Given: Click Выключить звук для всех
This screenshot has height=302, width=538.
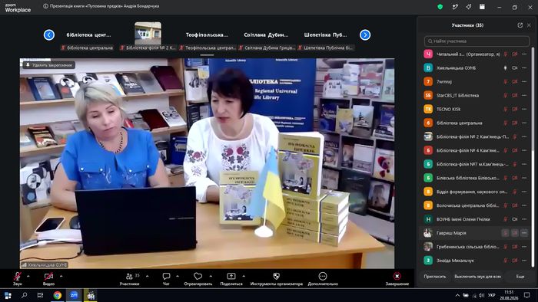Looking at the screenshot, I should point(477,277).
